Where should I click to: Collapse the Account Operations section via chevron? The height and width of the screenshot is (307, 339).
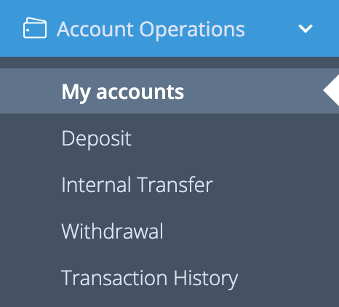pyautogui.click(x=306, y=28)
